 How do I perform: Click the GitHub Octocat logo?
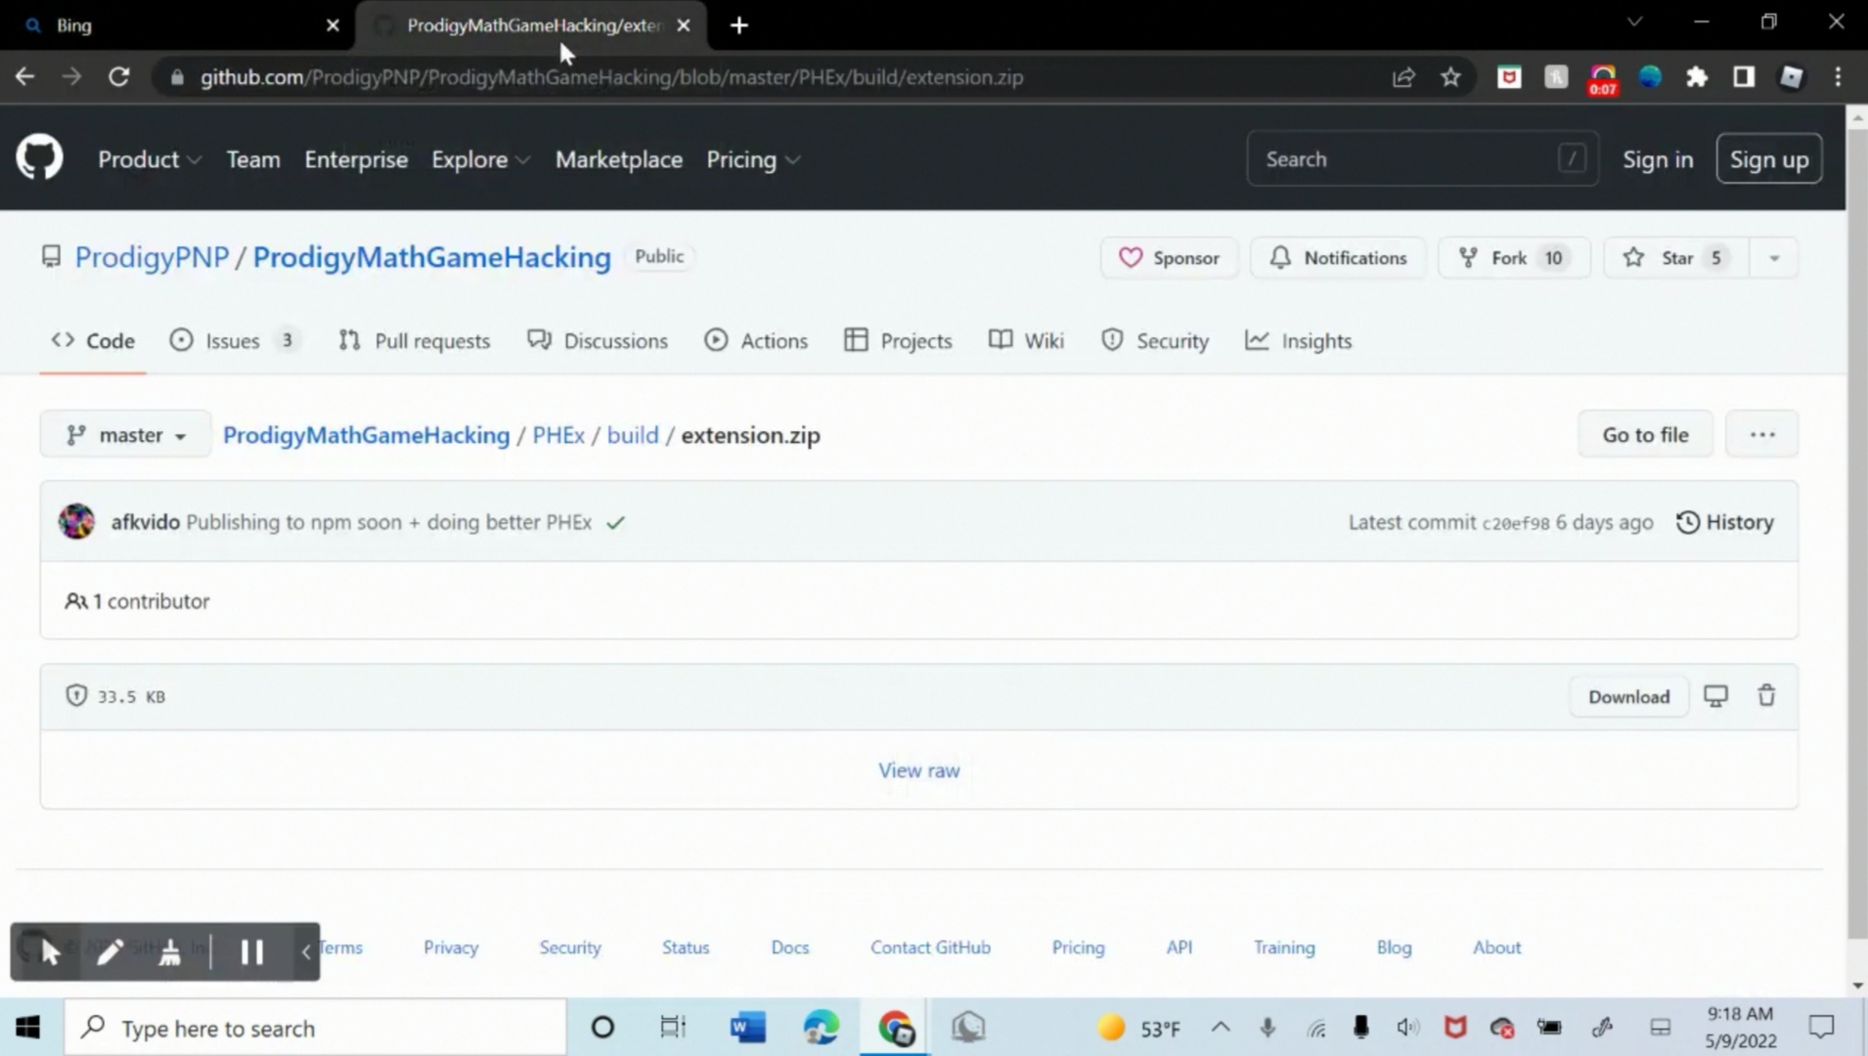tap(39, 158)
